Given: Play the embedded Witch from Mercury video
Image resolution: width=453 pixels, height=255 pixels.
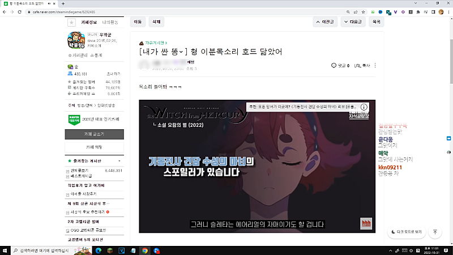Looking at the screenshot, I should point(257,166).
